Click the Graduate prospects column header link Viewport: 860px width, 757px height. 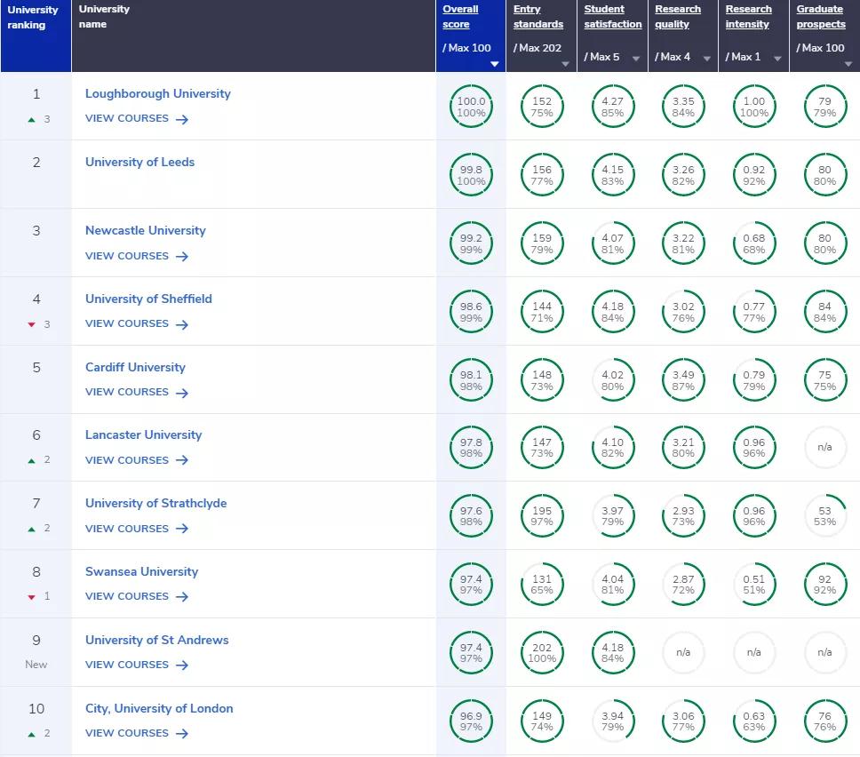[x=820, y=17]
